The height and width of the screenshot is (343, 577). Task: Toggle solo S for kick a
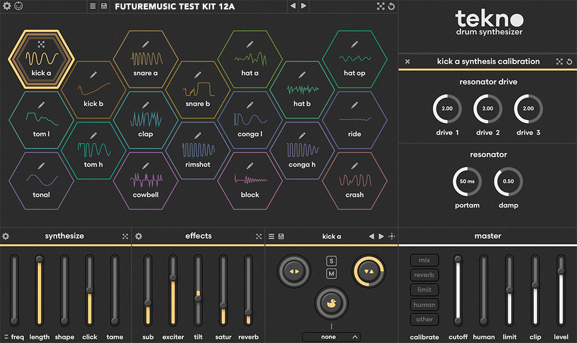331,261
